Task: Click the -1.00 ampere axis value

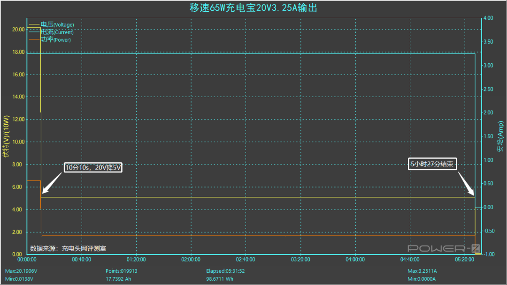Action: coord(489,255)
